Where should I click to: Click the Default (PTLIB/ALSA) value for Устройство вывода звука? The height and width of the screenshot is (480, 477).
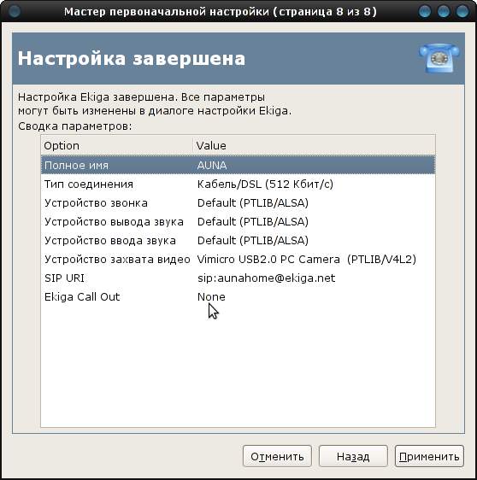coord(253,221)
